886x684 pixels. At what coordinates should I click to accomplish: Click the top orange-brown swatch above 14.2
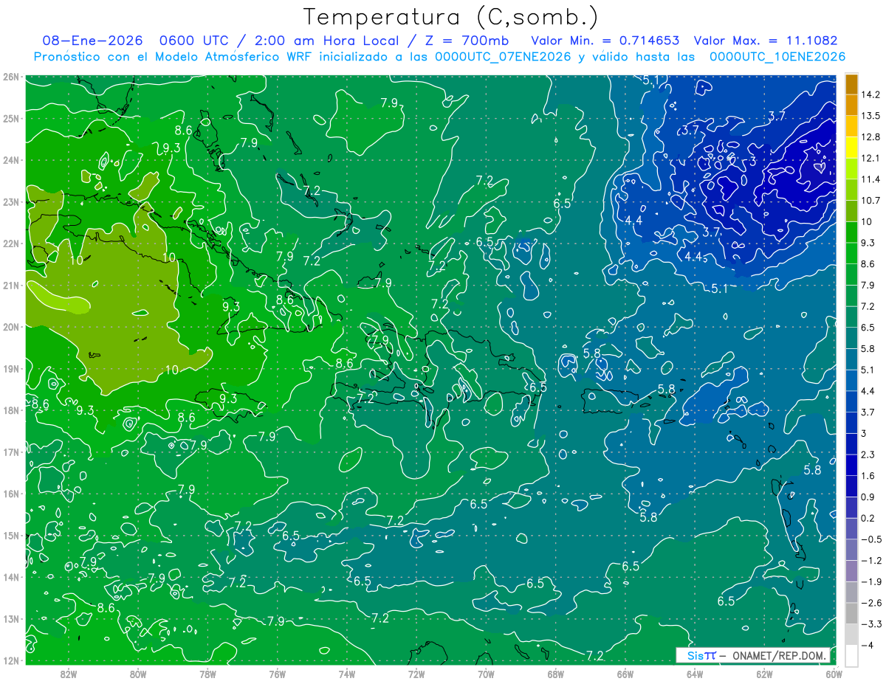pyautogui.click(x=851, y=84)
